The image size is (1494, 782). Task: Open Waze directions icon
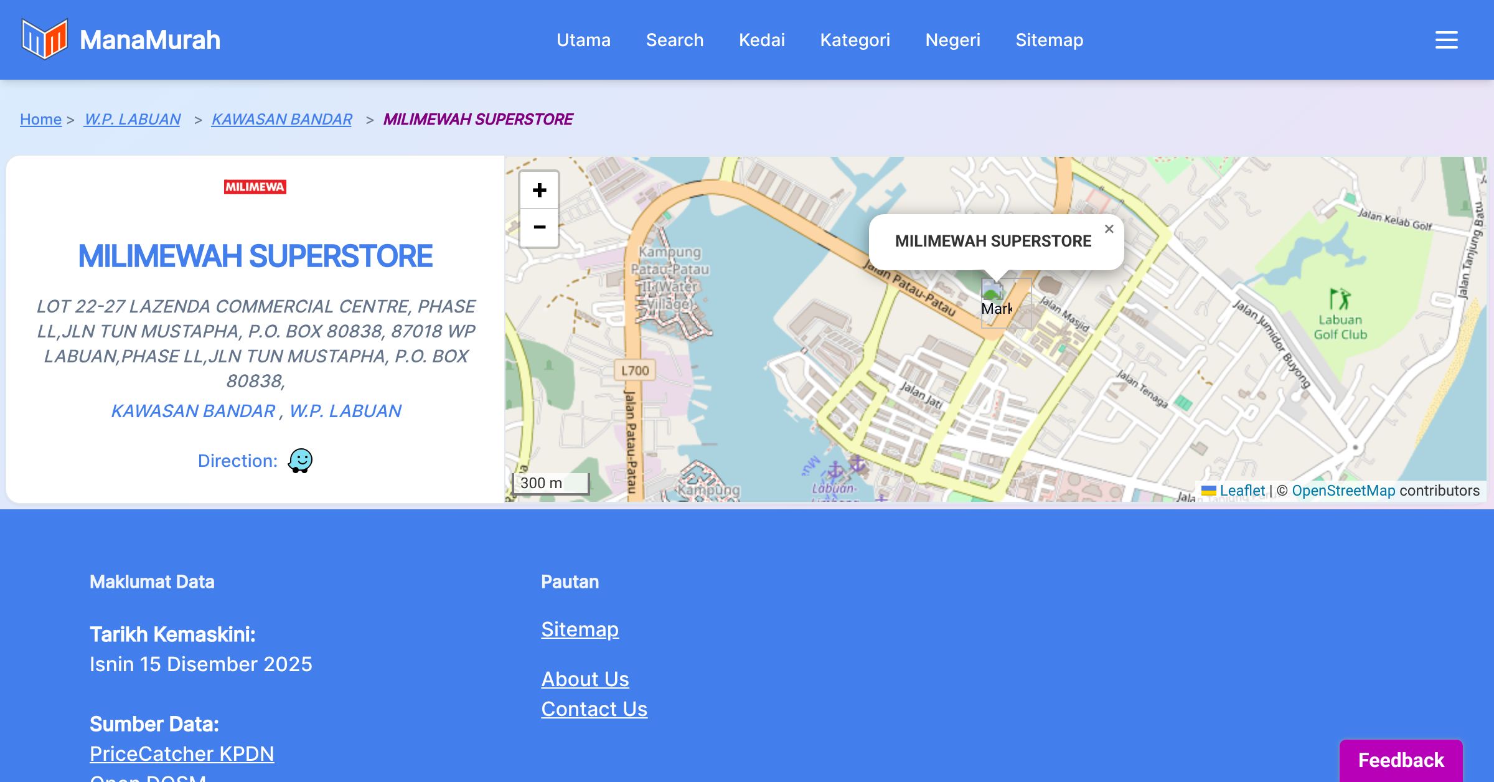[x=300, y=461]
